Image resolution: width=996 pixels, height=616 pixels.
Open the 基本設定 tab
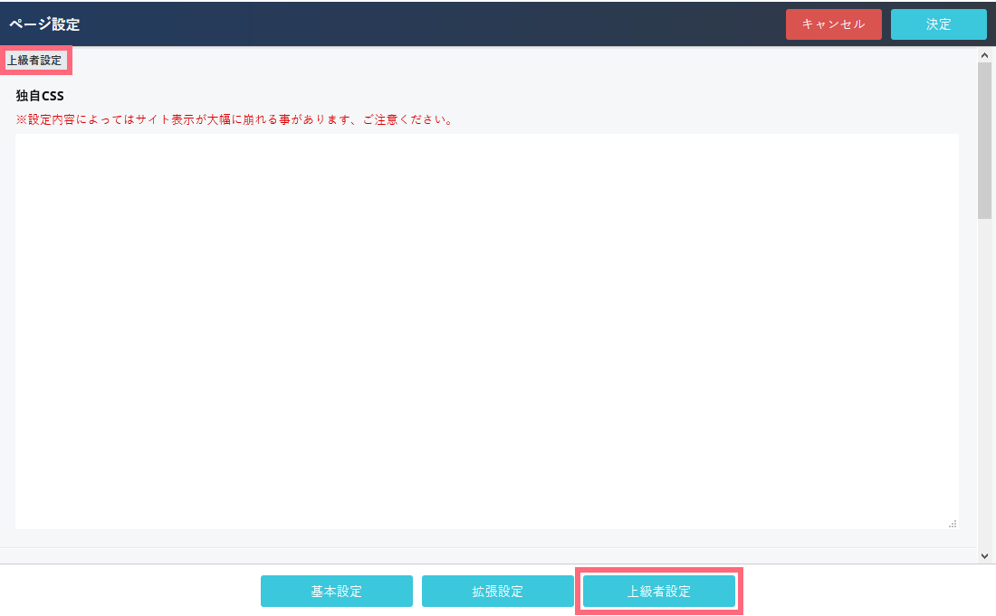coord(336,592)
